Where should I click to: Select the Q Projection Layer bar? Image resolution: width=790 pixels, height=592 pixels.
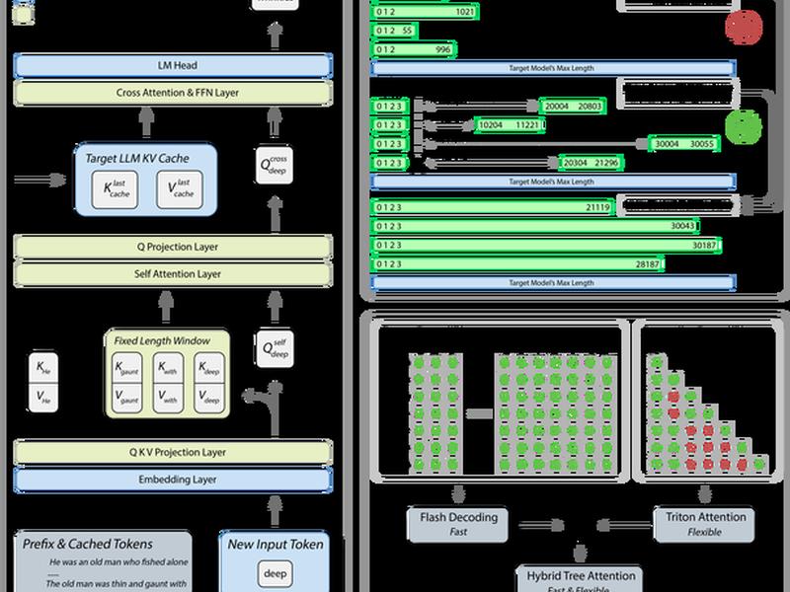tap(173, 247)
